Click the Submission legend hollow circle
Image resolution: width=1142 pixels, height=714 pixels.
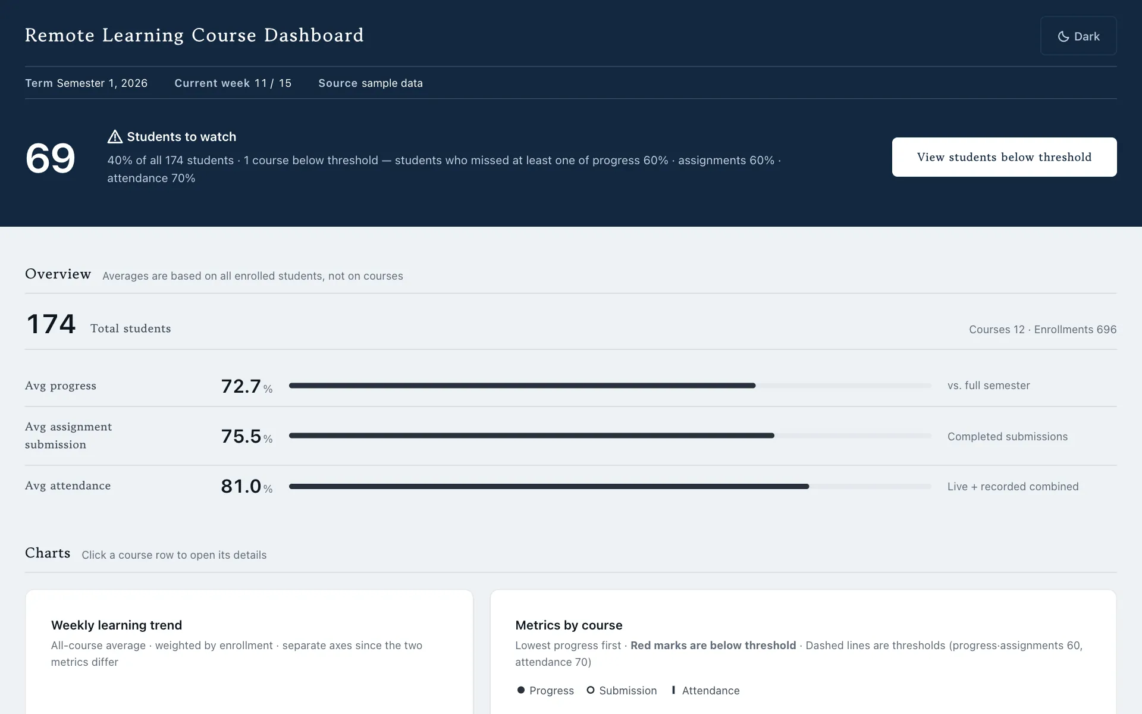pyautogui.click(x=591, y=690)
